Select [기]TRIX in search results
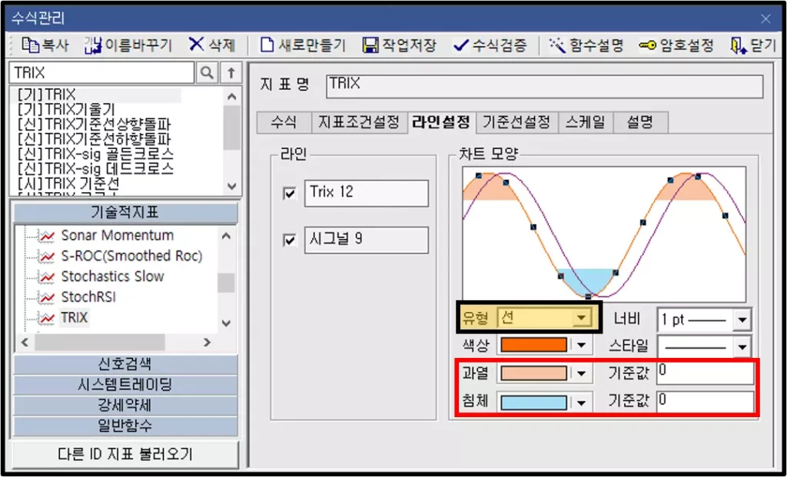This screenshot has width=787, height=477. (x=46, y=94)
